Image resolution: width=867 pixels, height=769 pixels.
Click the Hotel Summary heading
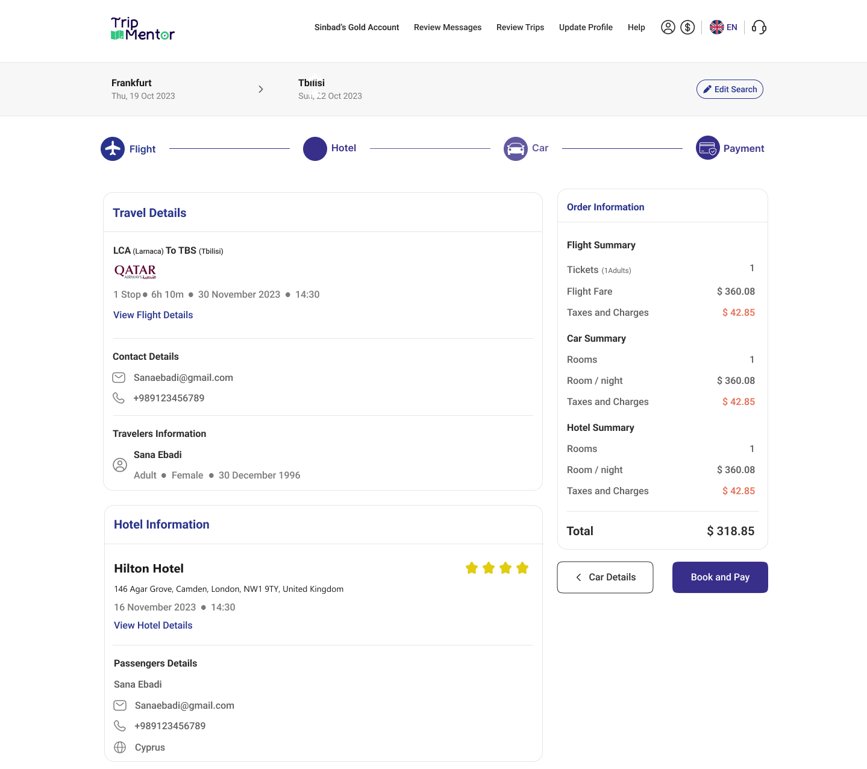tap(601, 427)
